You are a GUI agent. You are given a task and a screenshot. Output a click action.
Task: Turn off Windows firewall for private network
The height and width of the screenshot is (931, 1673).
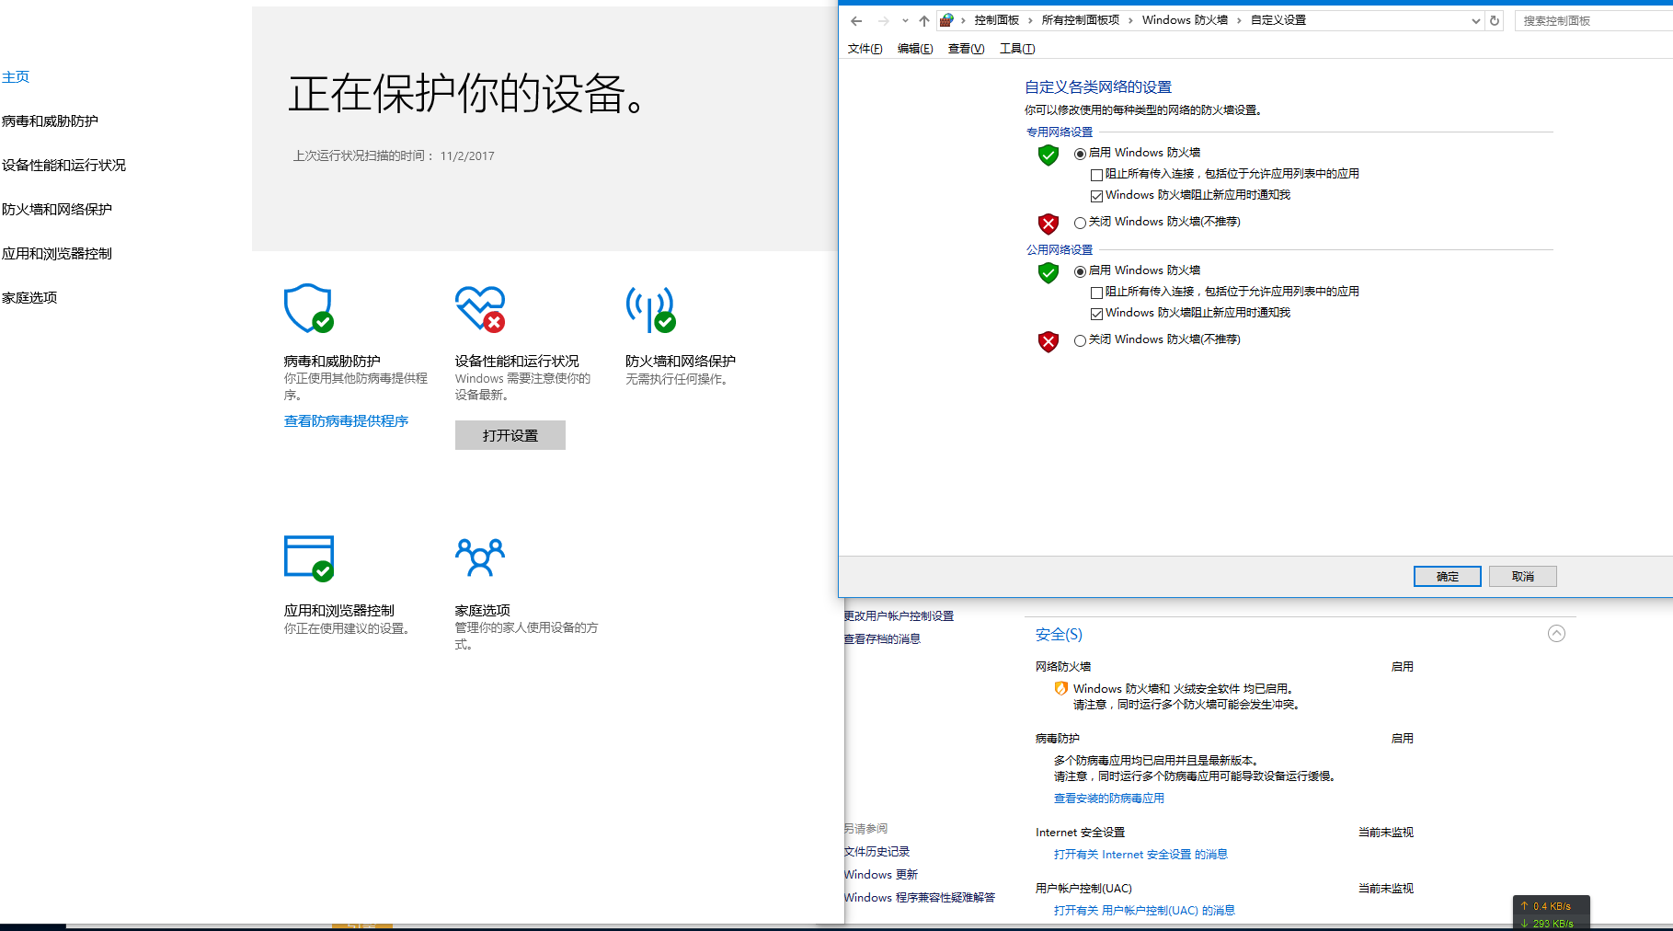pos(1080,223)
